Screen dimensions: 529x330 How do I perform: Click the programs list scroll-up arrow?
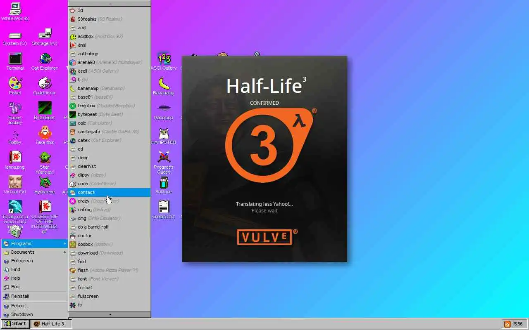click(110, 3)
